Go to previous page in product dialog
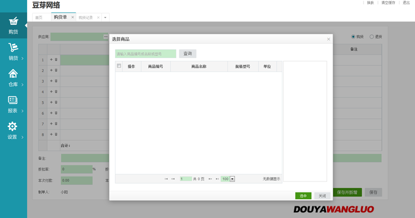The width and height of the screenshot is (415, 218). pos(173,179)
